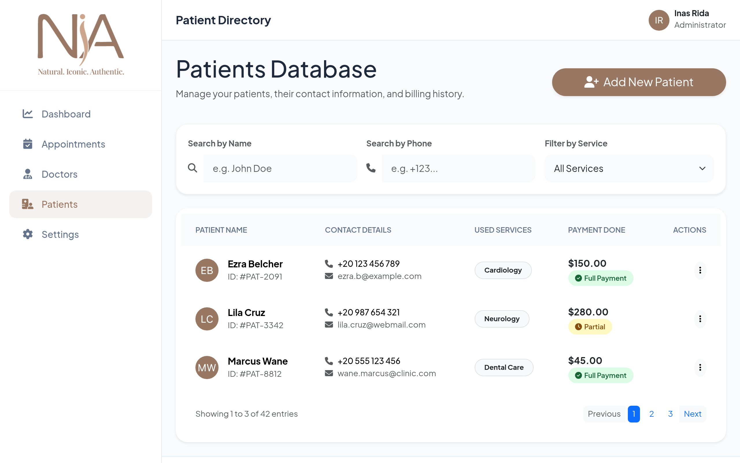
Task: Click the $280.00 payment amount
Action: [588, 312]
